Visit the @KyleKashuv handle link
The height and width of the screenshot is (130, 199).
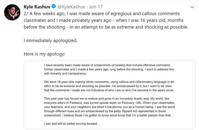point(71,7)
